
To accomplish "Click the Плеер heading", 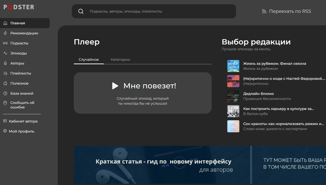I will pyautogui.click(x=87, y=42).
